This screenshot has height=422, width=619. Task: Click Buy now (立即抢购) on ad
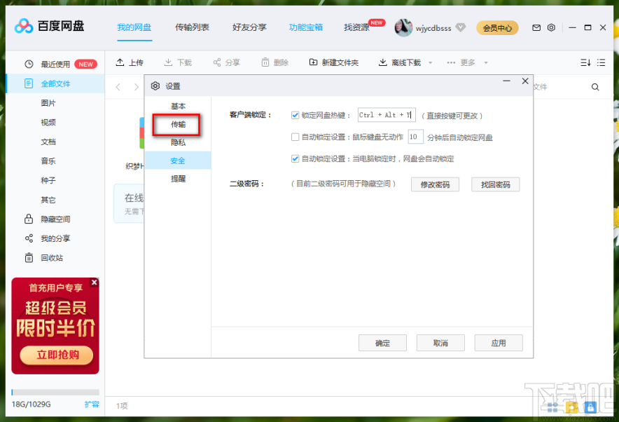57,355
